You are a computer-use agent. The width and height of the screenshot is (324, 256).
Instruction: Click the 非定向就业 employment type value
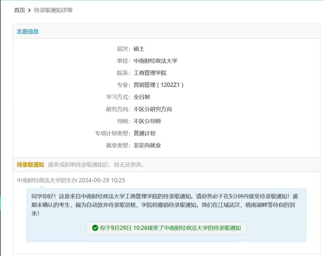(147, 145)
